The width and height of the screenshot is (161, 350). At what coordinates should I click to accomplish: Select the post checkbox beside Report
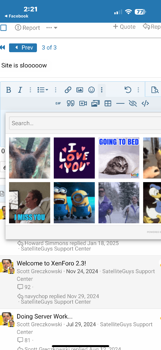tap(3, 28)
